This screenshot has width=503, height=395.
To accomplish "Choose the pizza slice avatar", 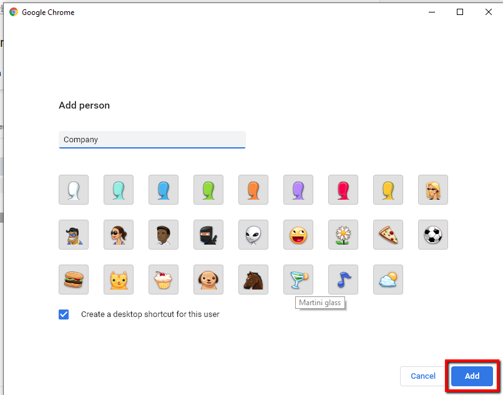I will [388, 235].
